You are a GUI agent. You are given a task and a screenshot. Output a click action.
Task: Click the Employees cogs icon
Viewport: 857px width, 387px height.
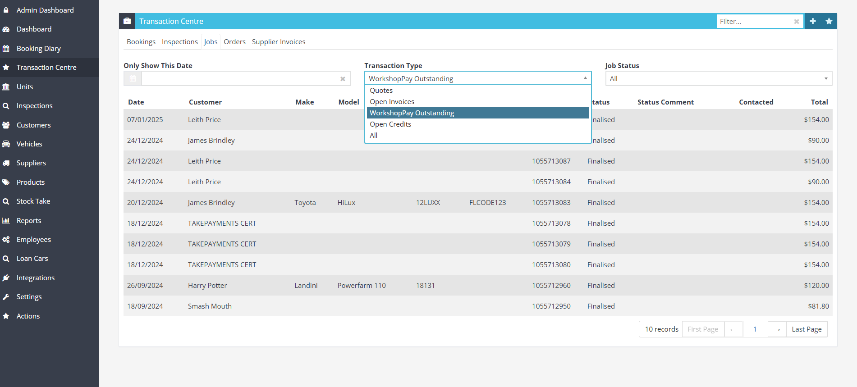(6, 240)
